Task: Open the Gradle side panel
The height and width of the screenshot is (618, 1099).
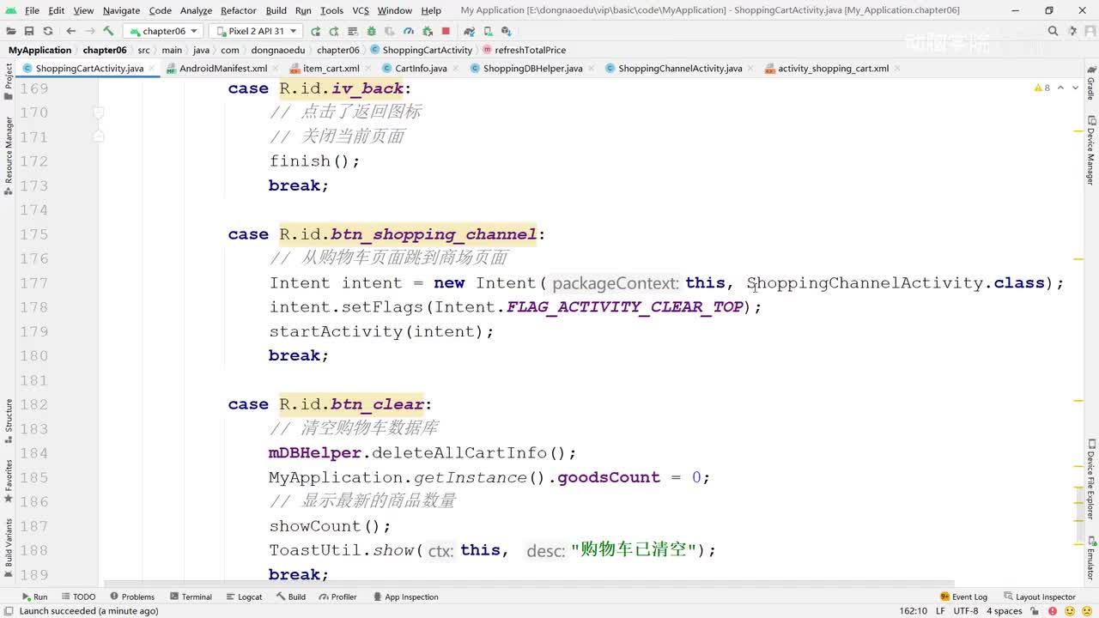Action: 1090,83
